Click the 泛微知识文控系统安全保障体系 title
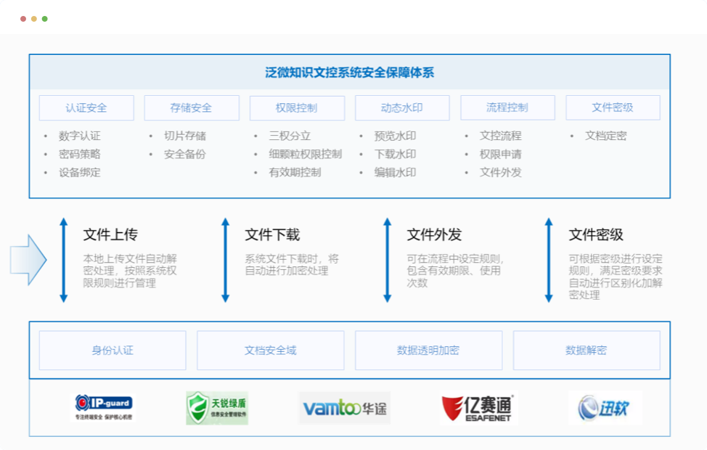707x450 pixels. 350,73
